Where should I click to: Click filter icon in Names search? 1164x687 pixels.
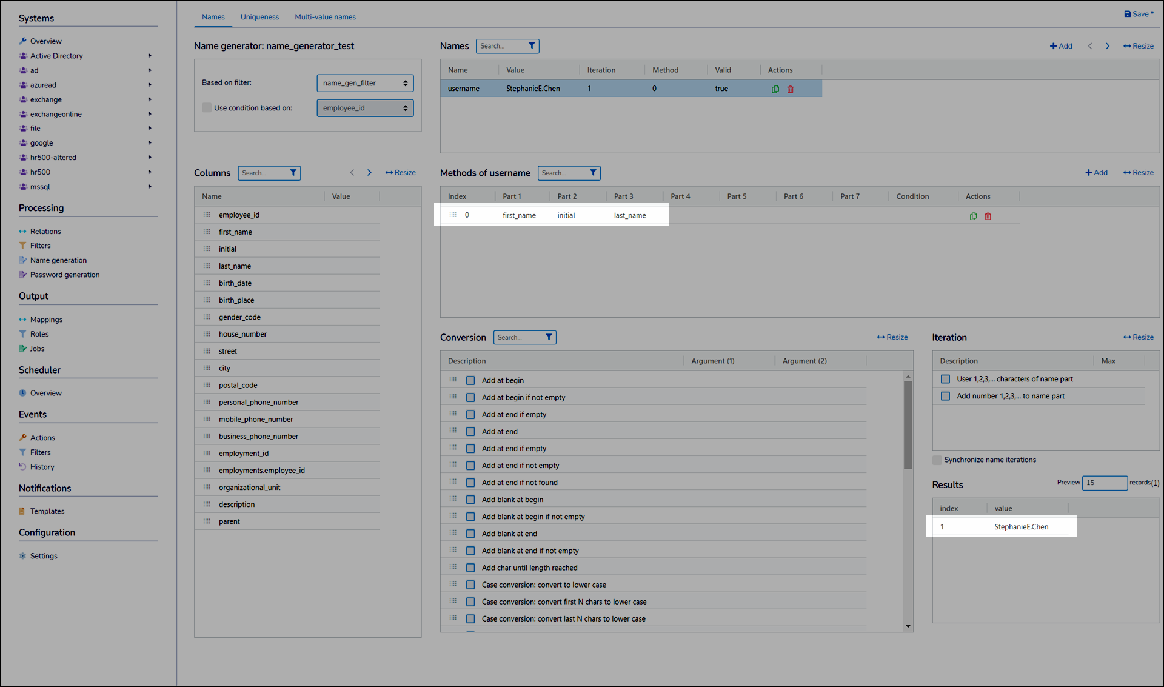(532, 46)
